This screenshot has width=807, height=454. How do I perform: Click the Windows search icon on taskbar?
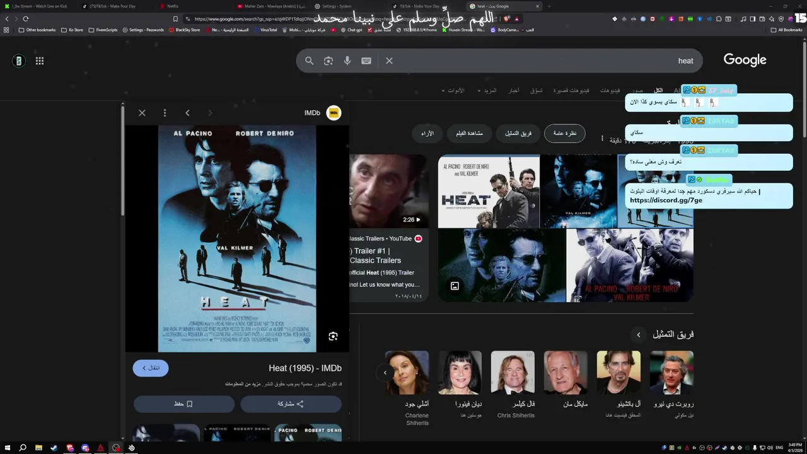[x=22, y=448]
